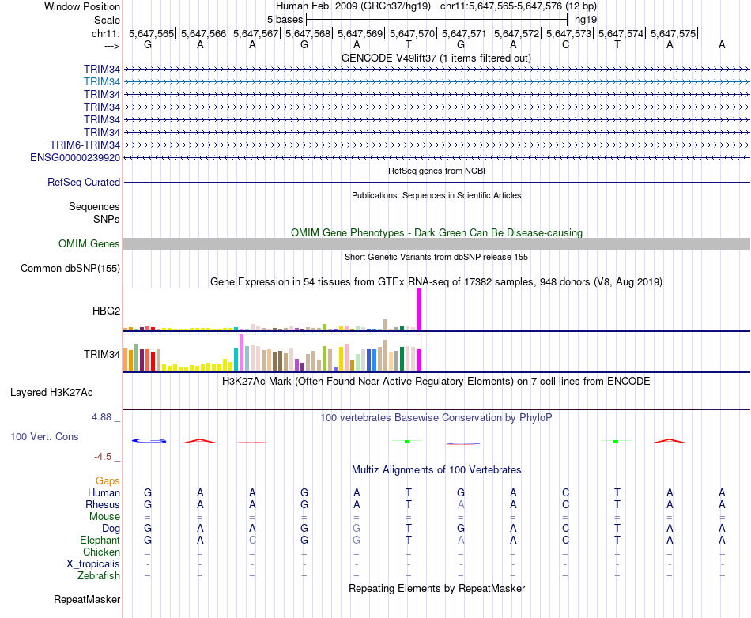
Task: Select the Elephant alignment row label
Action: point(100,541)
